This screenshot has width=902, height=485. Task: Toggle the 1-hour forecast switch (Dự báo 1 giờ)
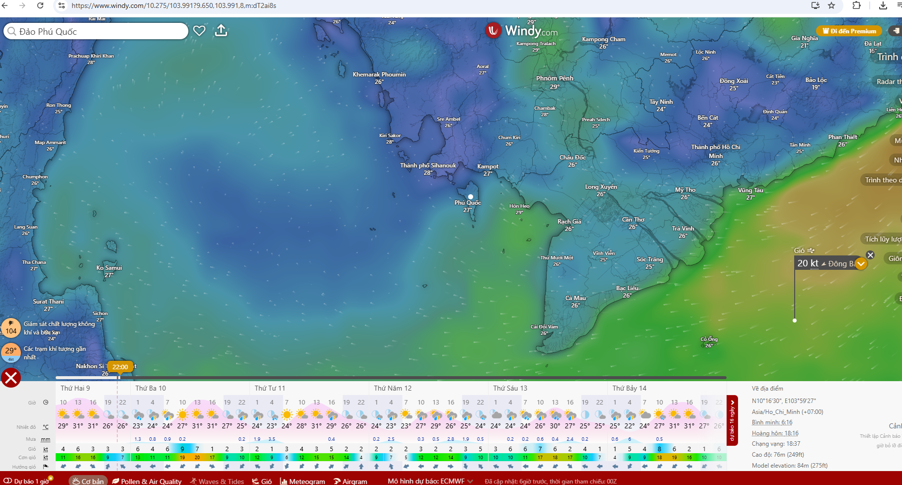point(8,481)
